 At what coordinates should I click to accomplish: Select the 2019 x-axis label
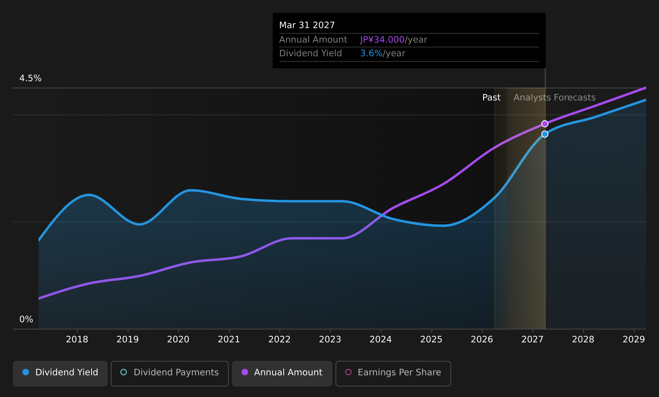coord(128,340)
